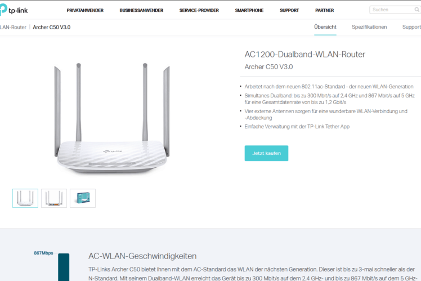Screen dimensions: 421x281
Task: Click the search magnifier icon
Action: coord(416,10)
